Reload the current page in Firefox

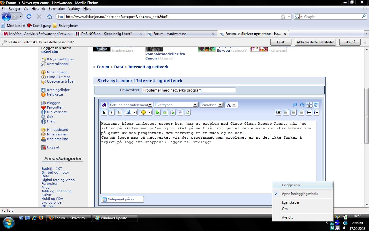pos(29,16)
